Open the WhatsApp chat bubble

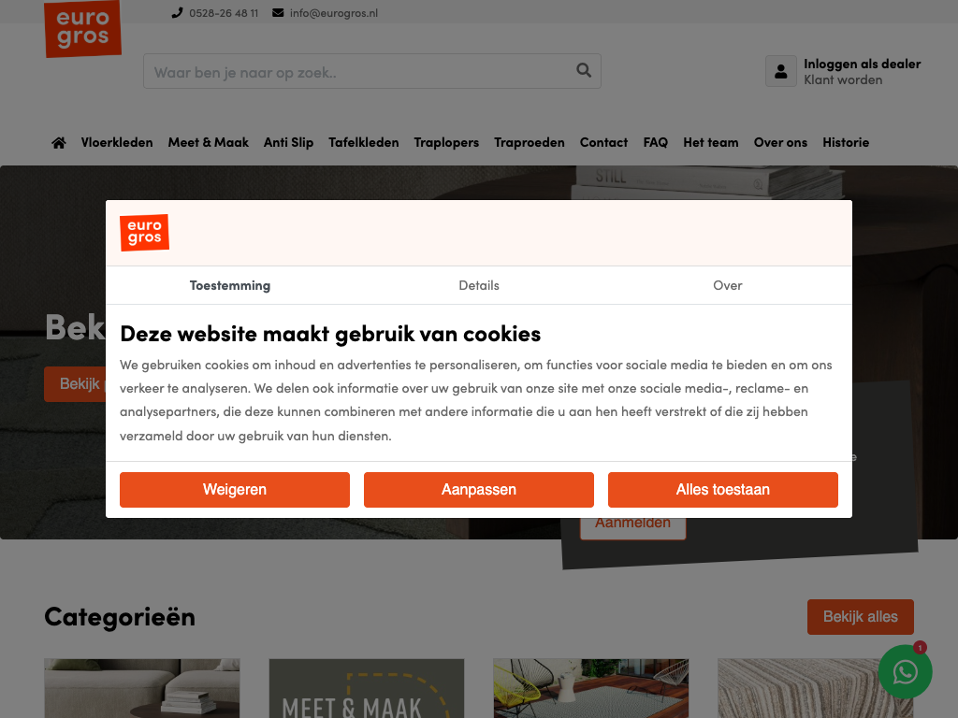pyautogui.click(x=905, y=671)
